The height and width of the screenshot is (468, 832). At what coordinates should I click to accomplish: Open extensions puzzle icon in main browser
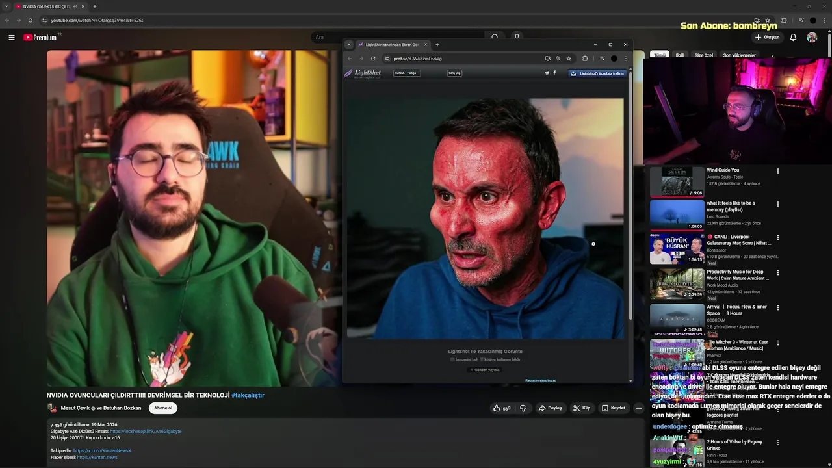click(784, 20)
